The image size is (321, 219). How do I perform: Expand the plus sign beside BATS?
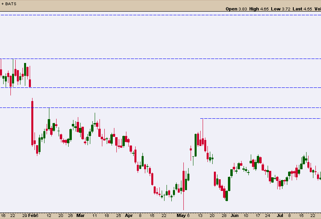click(x=2, y=4)
